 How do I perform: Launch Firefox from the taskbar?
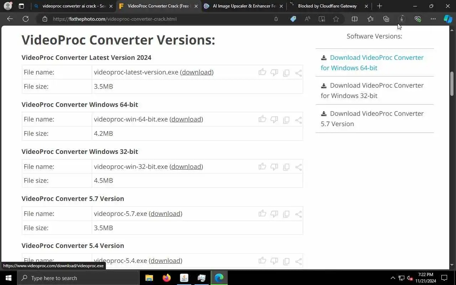[x=166, y=278]
